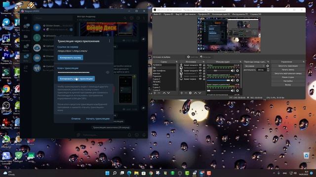Mute the Mic/Aux channel speaker
Viewport: 316px width, 177px height.
tap(233, 71)
